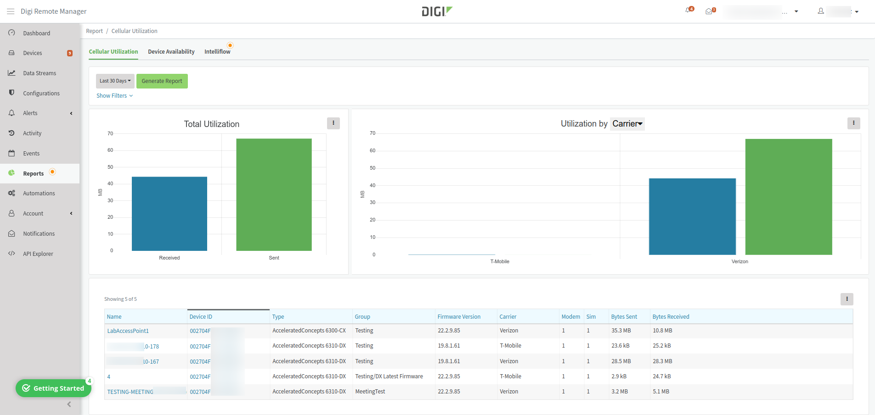The height and width of the screenshot is (415, 875).
Task: Open the Carrier grouping dropdown
Action: [x=627, y=124]
